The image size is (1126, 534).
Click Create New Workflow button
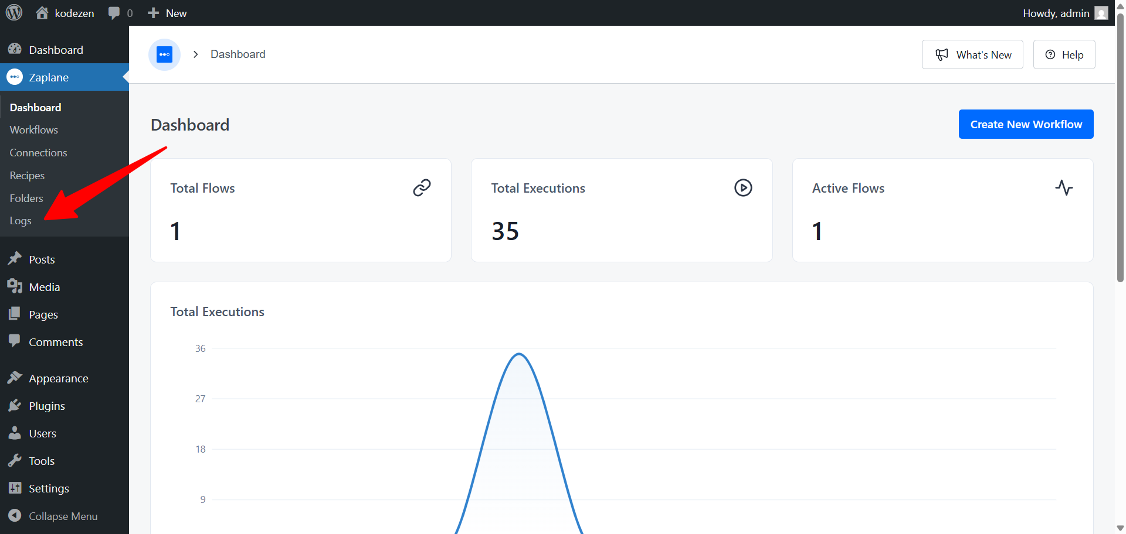tap(1026, 124)
